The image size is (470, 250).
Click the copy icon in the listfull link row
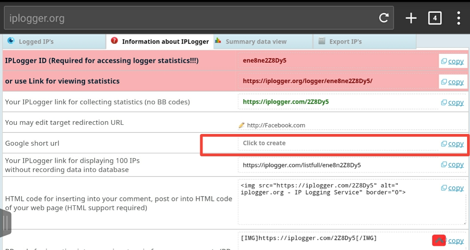click(444, 164)
